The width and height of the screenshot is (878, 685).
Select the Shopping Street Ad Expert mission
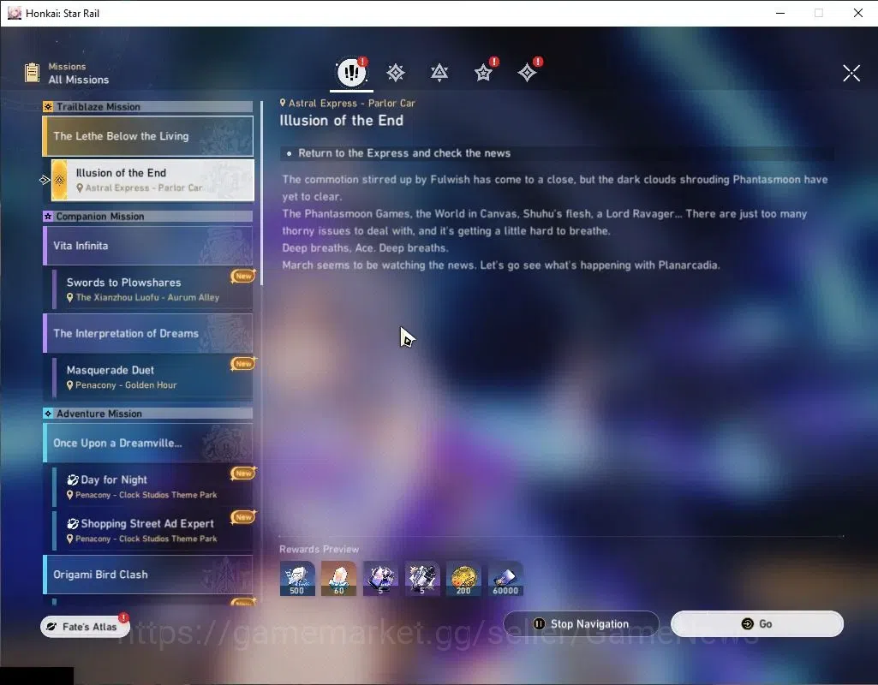tap(152, 531)
